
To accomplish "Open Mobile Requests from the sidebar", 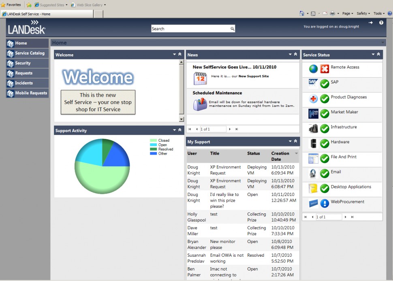I will [27, 93].
